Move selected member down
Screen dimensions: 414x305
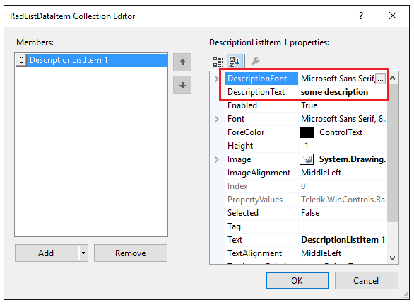[x=182, y=85]
